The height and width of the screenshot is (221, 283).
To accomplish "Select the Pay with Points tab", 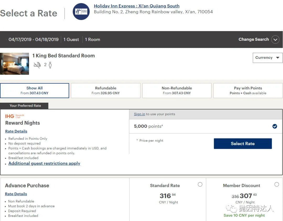I will 248,90.
